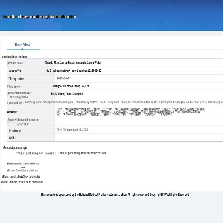
Task: Click the 'History:' field label
Action: (x=15, y=131)
